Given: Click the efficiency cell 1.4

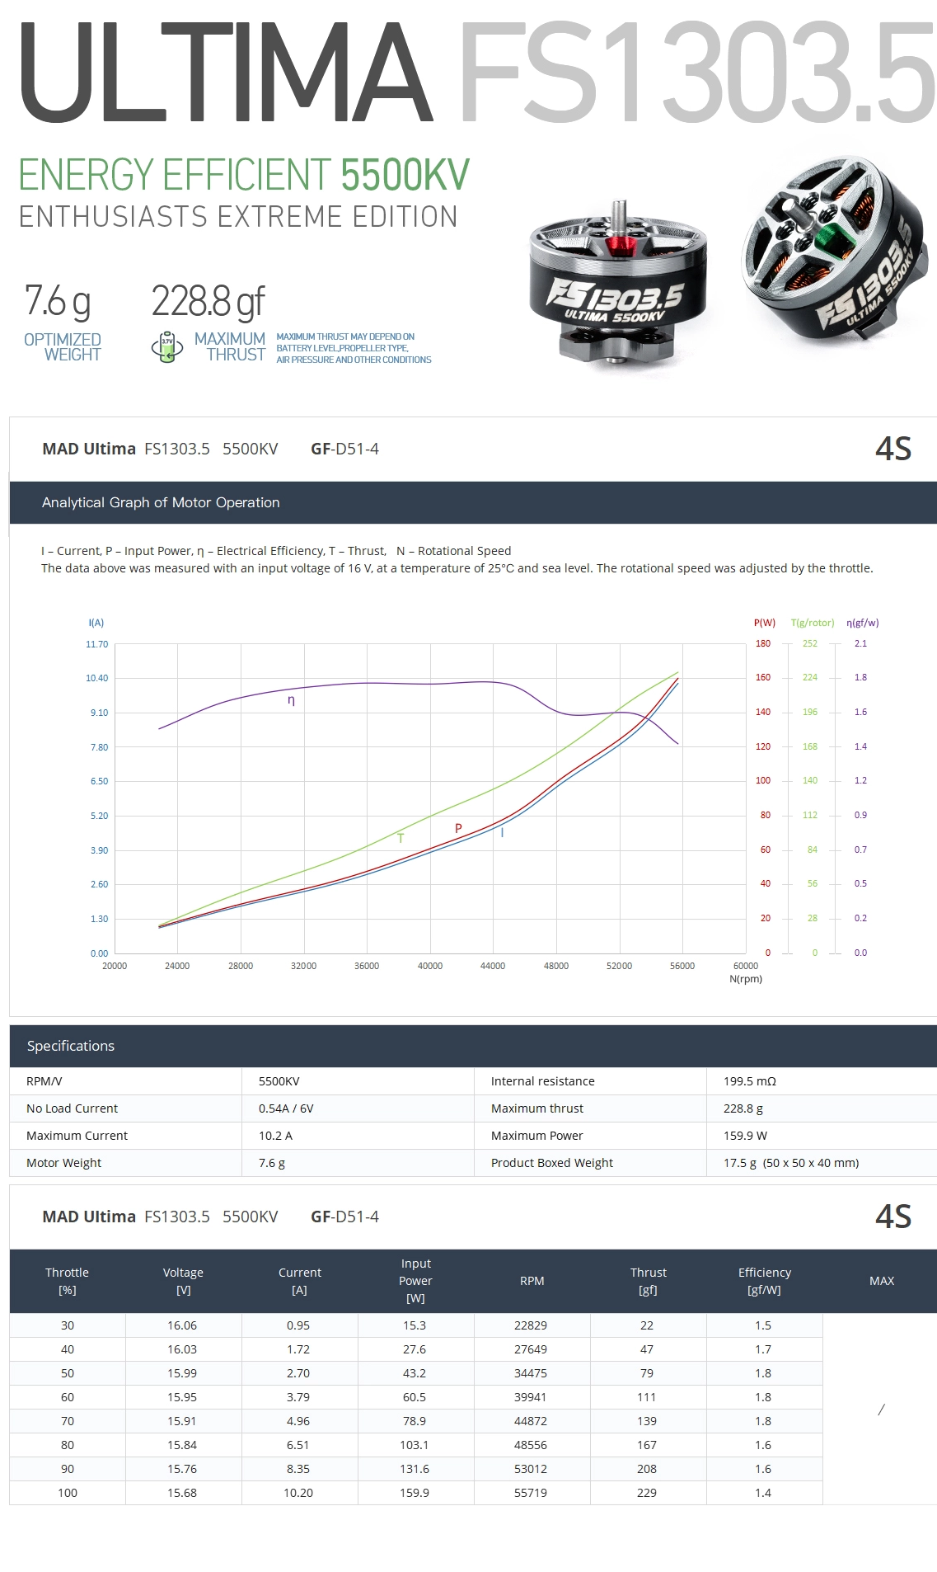Looking at the screenshot, I should [763, 1493].
